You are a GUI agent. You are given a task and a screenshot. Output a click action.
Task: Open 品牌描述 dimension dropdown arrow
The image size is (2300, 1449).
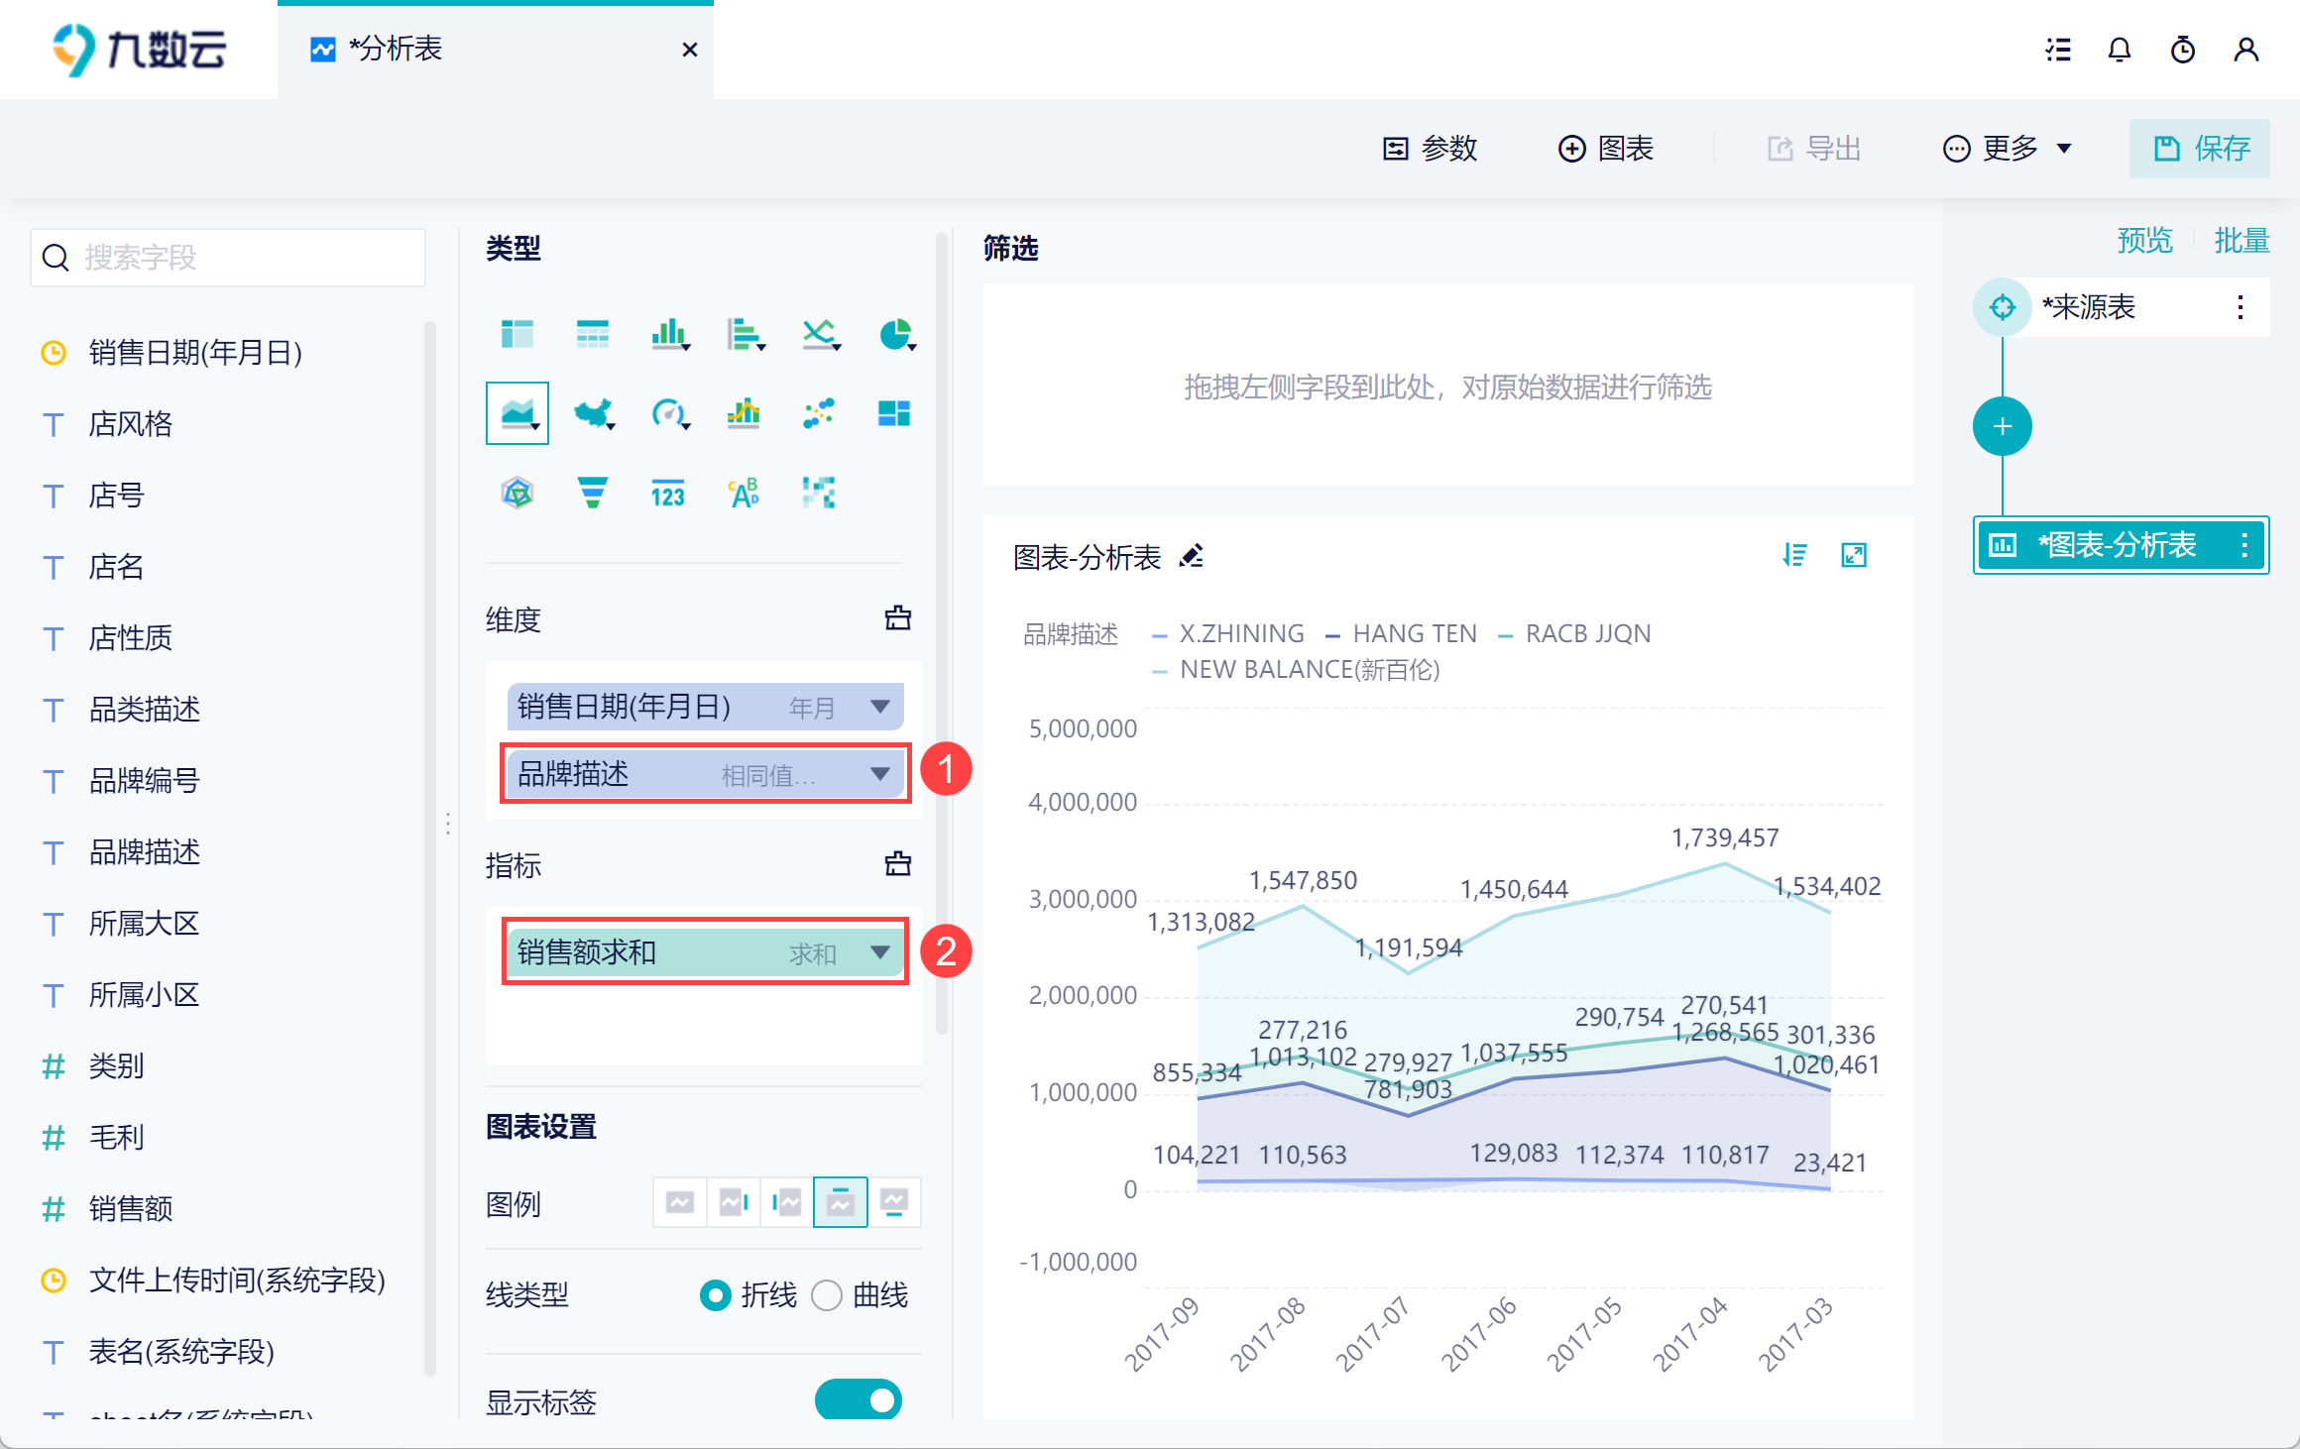(x=879, y=774)
